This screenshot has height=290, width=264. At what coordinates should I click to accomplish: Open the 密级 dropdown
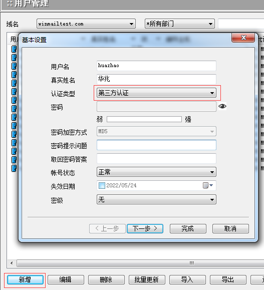(156, 199)
